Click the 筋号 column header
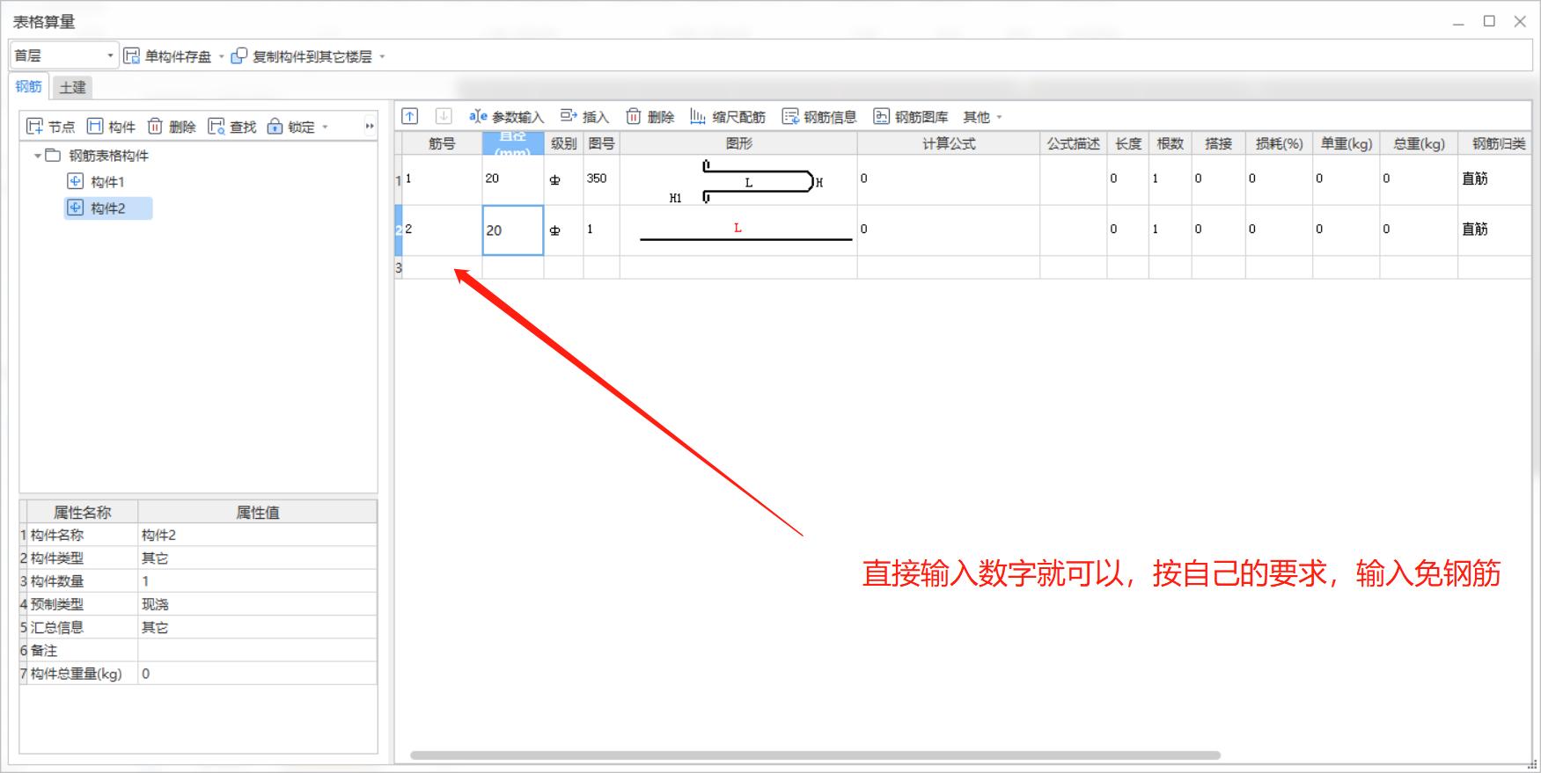The width and height of the screenshot is (1541, 773). click(x=442, y=143)
